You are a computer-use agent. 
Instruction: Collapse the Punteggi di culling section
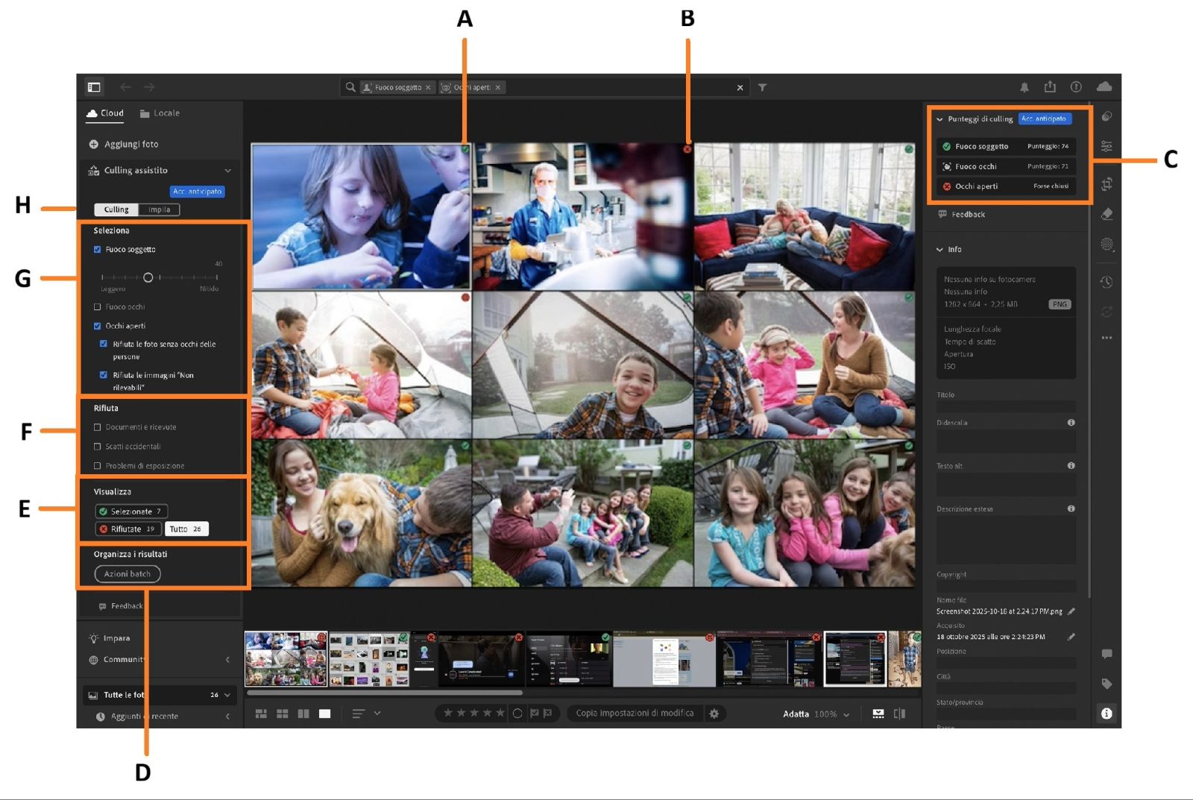click(x=939, y=119)
